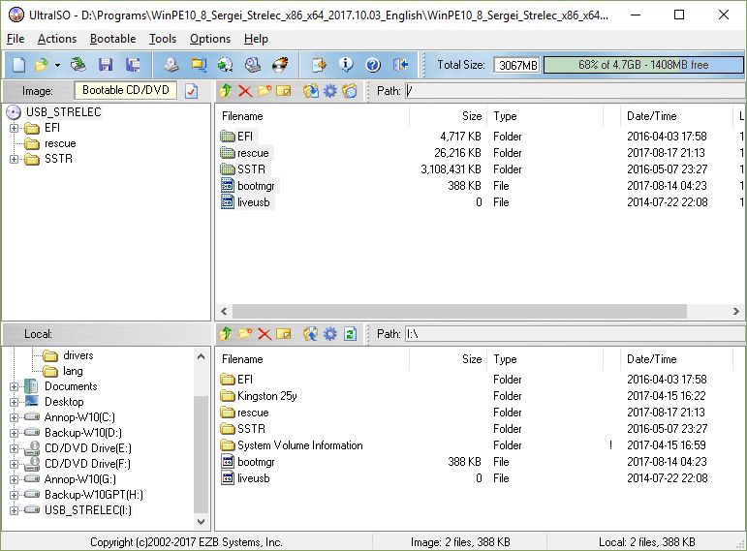
Task: Expand the Desktop node in Local tree
Action: [14, 402]
